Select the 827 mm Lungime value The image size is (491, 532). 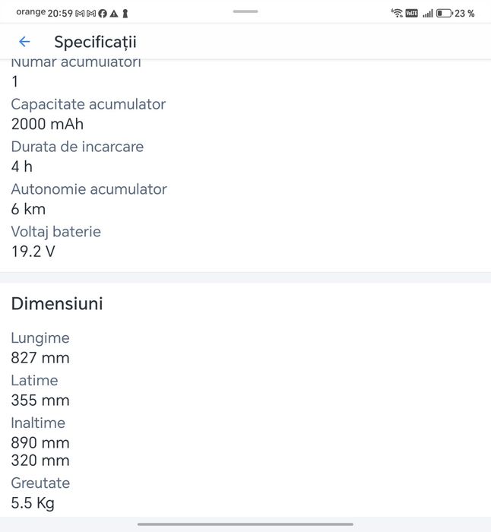click(x=40, y=358)
